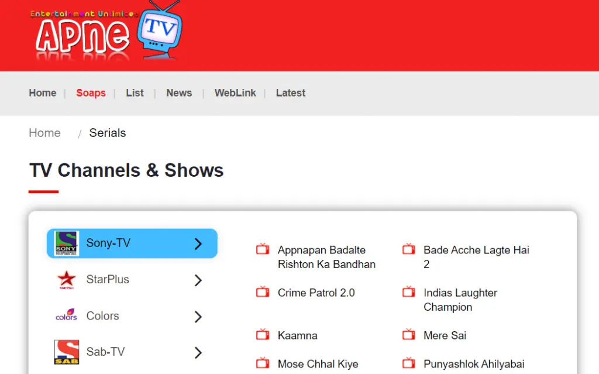599x374 pixels.
Task: Expand the Sony-TV chevron arrow
Action: pyautogui.click(x=198, y=243)
